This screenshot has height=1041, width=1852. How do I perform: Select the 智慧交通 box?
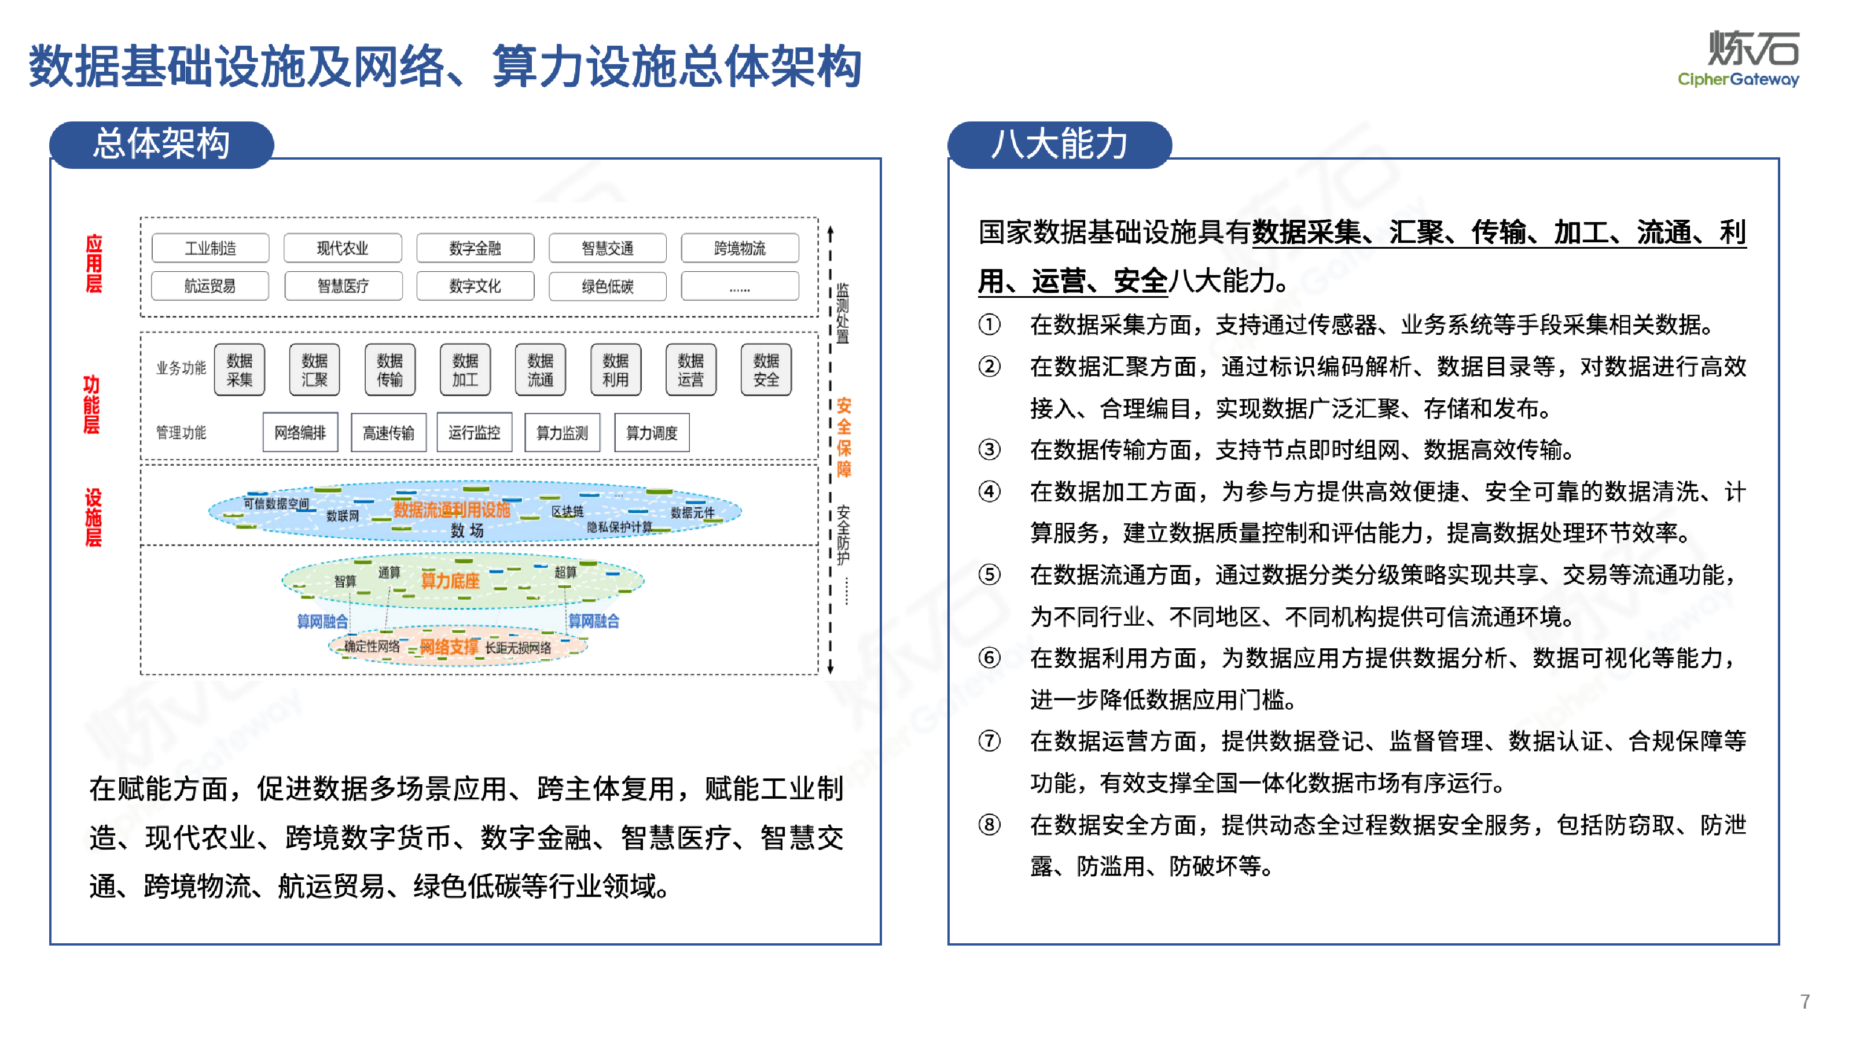[607, 248]
